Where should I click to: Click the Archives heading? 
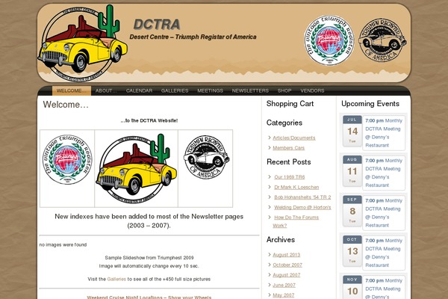click(281, 240)
